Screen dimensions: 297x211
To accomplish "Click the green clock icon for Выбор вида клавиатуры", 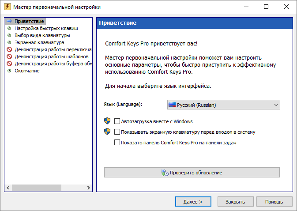I will [9, 35].
